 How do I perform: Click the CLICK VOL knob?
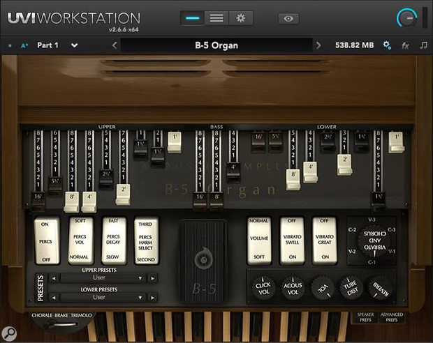[263, 288]
